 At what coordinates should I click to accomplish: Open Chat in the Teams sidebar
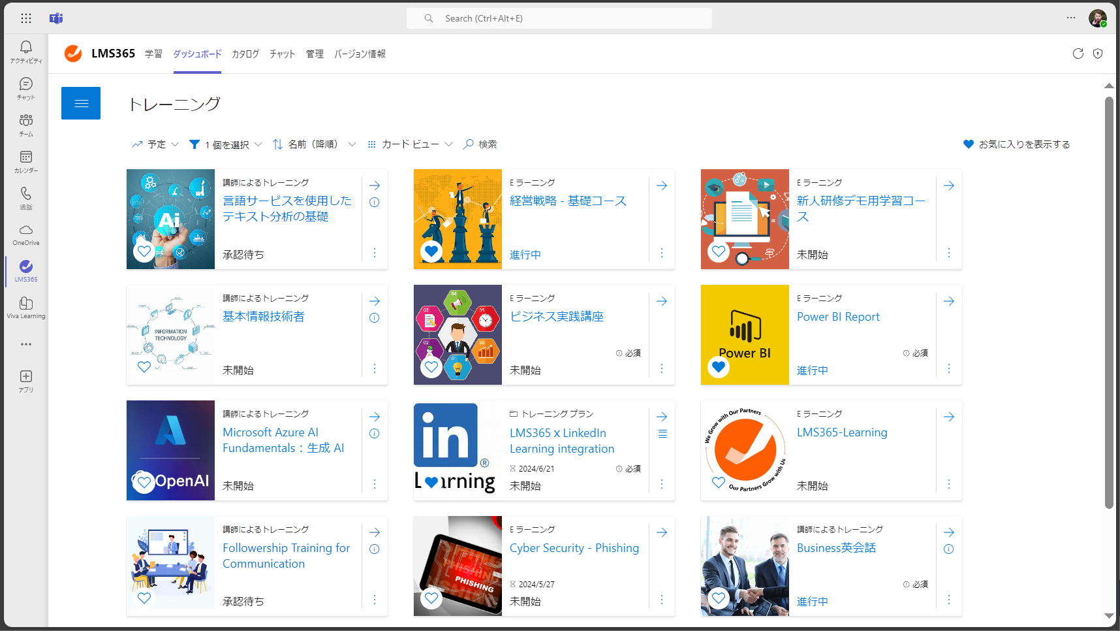click(26, 88)
